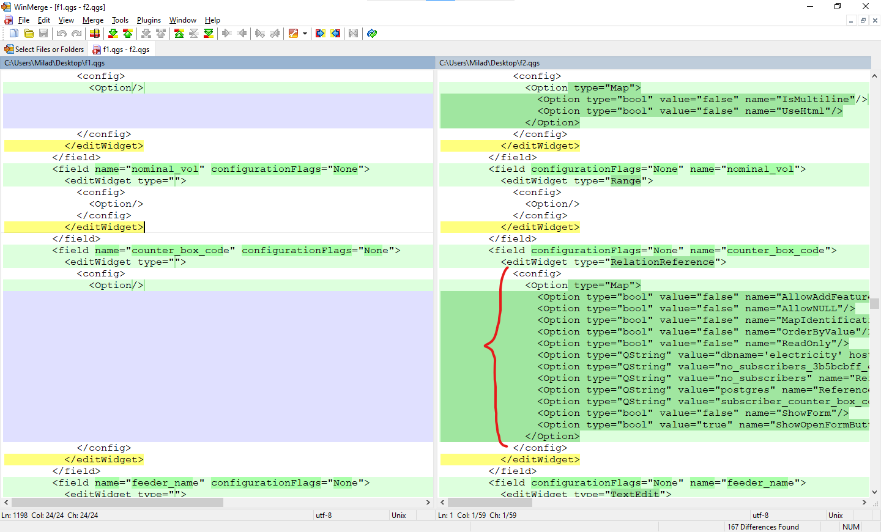
Task: Redo the last undone edit
Action: pyautogui.click(x=76, y=33)
